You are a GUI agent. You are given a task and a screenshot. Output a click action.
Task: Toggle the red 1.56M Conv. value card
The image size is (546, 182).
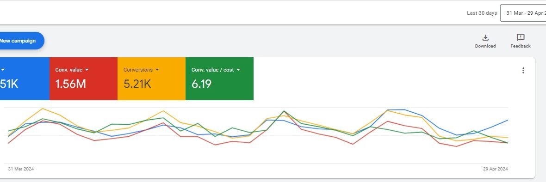[x=84, y=79]
